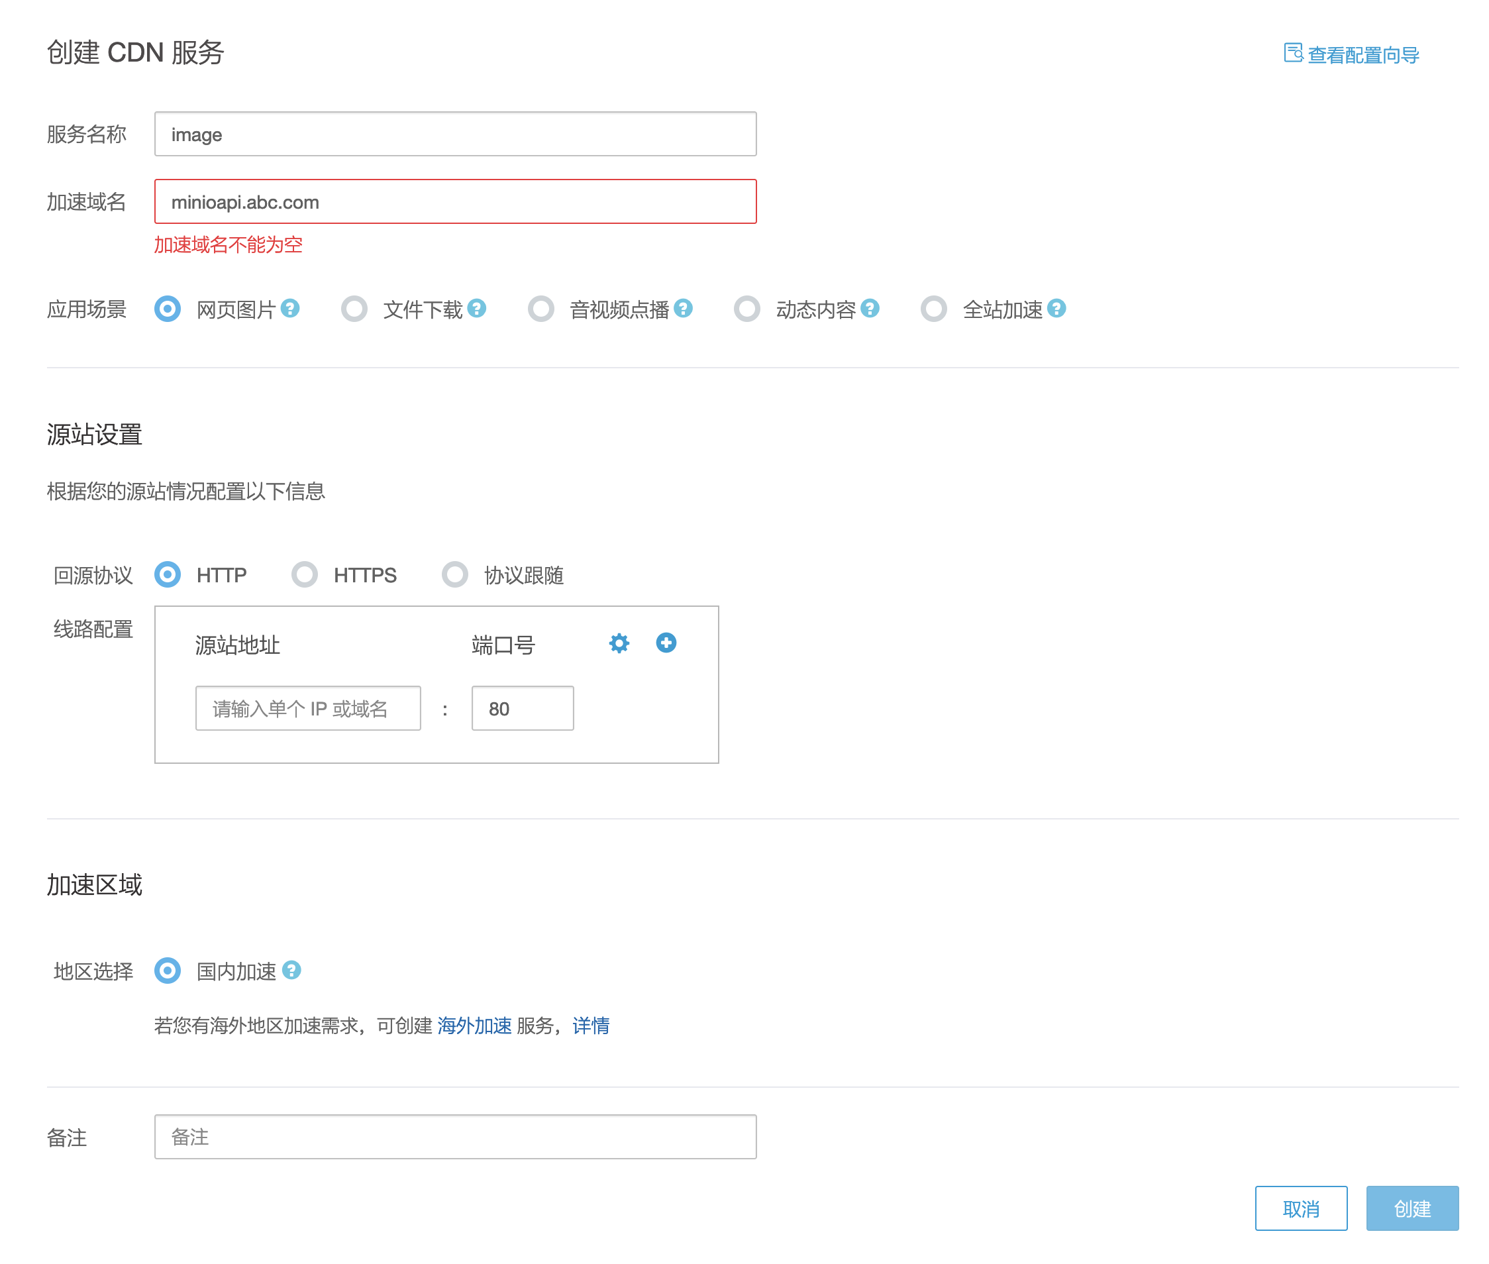Click the 备注 remarks input field
The height and width of the screenshot is (1264, 1489).
click(455, 1136)
